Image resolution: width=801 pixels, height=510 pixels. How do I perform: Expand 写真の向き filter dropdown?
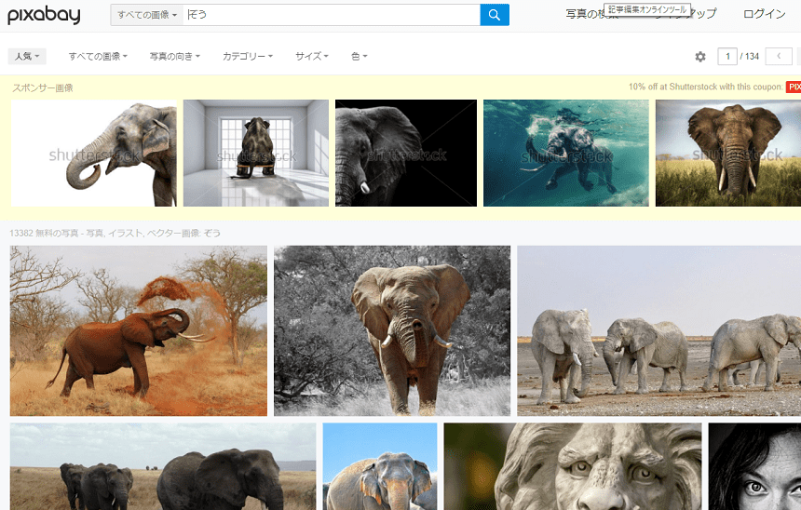[175, 56]
